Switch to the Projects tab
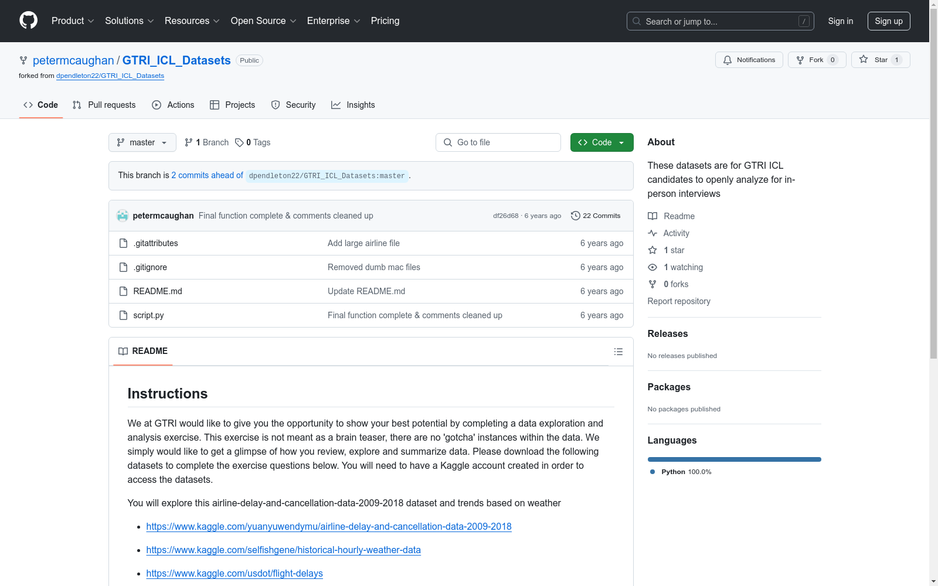This screenshot has width=938, height=586. [x=233, y=105]
